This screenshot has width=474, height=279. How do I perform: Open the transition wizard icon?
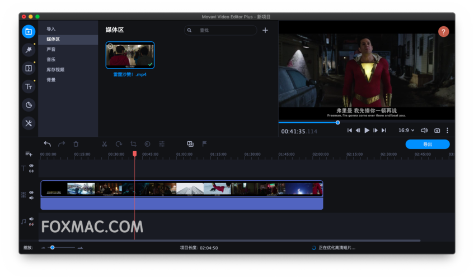point(190,144)
